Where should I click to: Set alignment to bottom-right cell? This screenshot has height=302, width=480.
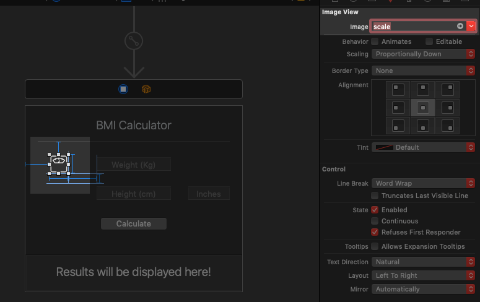coord(448,126)
